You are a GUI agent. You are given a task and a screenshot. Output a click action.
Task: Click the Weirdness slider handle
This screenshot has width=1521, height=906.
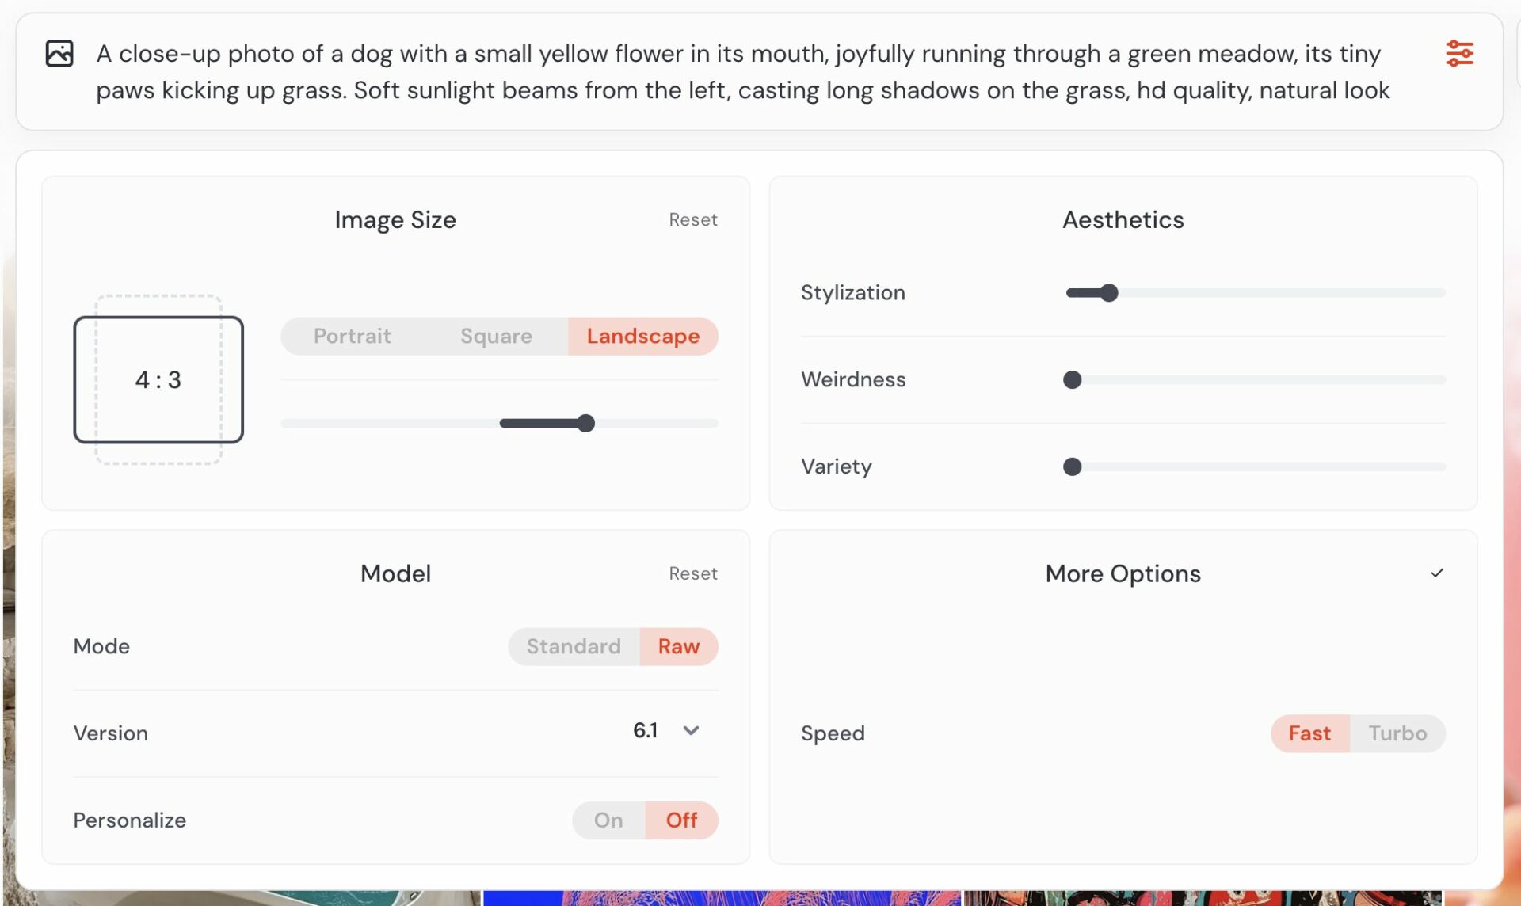click(1072, 380)
